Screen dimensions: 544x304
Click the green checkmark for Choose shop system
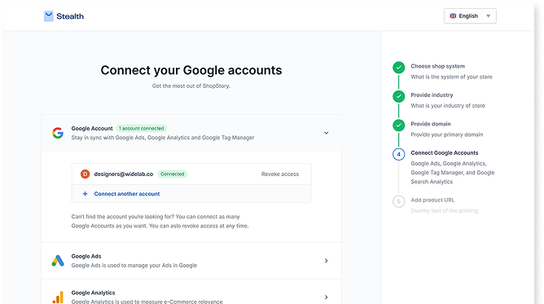398,68
